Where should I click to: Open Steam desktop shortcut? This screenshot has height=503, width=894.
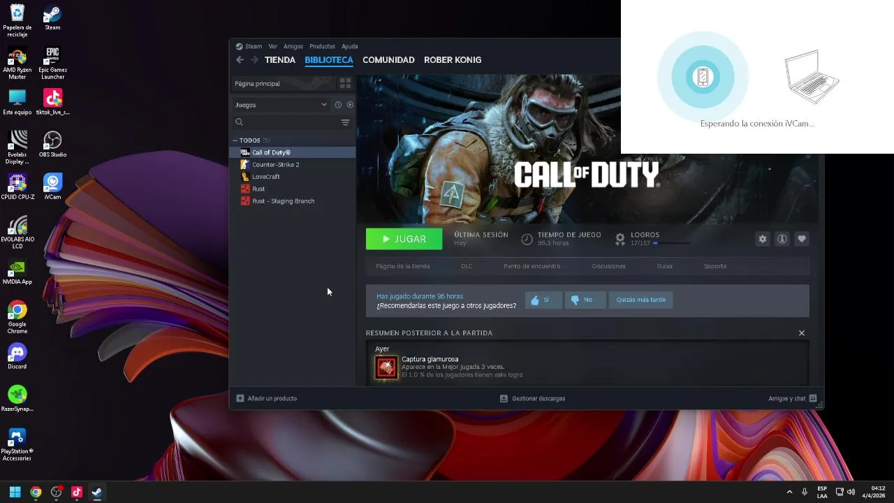click(x=52, y=18)
